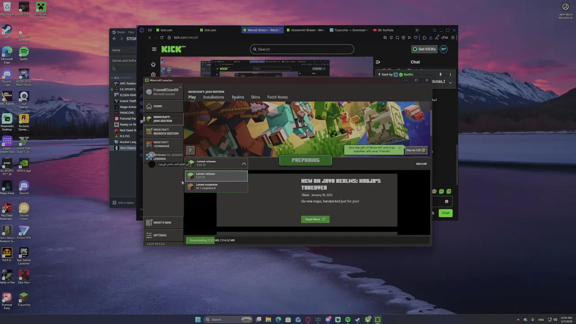The height and width of the screenshot is (324, 576).
Task: Select Mage Arena in Steam library
Action: click(126, 107)
